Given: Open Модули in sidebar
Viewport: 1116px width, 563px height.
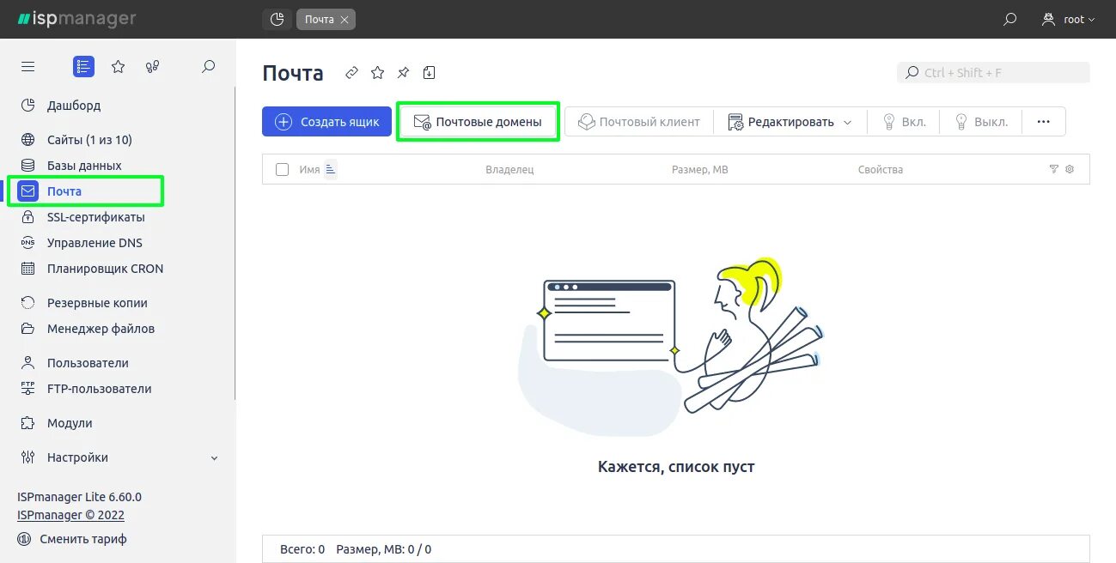Looking at the screenshot, I should (x=70, y=423).
